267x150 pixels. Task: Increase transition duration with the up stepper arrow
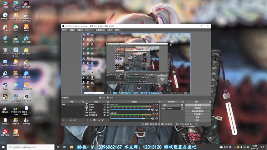pos(182,108)
